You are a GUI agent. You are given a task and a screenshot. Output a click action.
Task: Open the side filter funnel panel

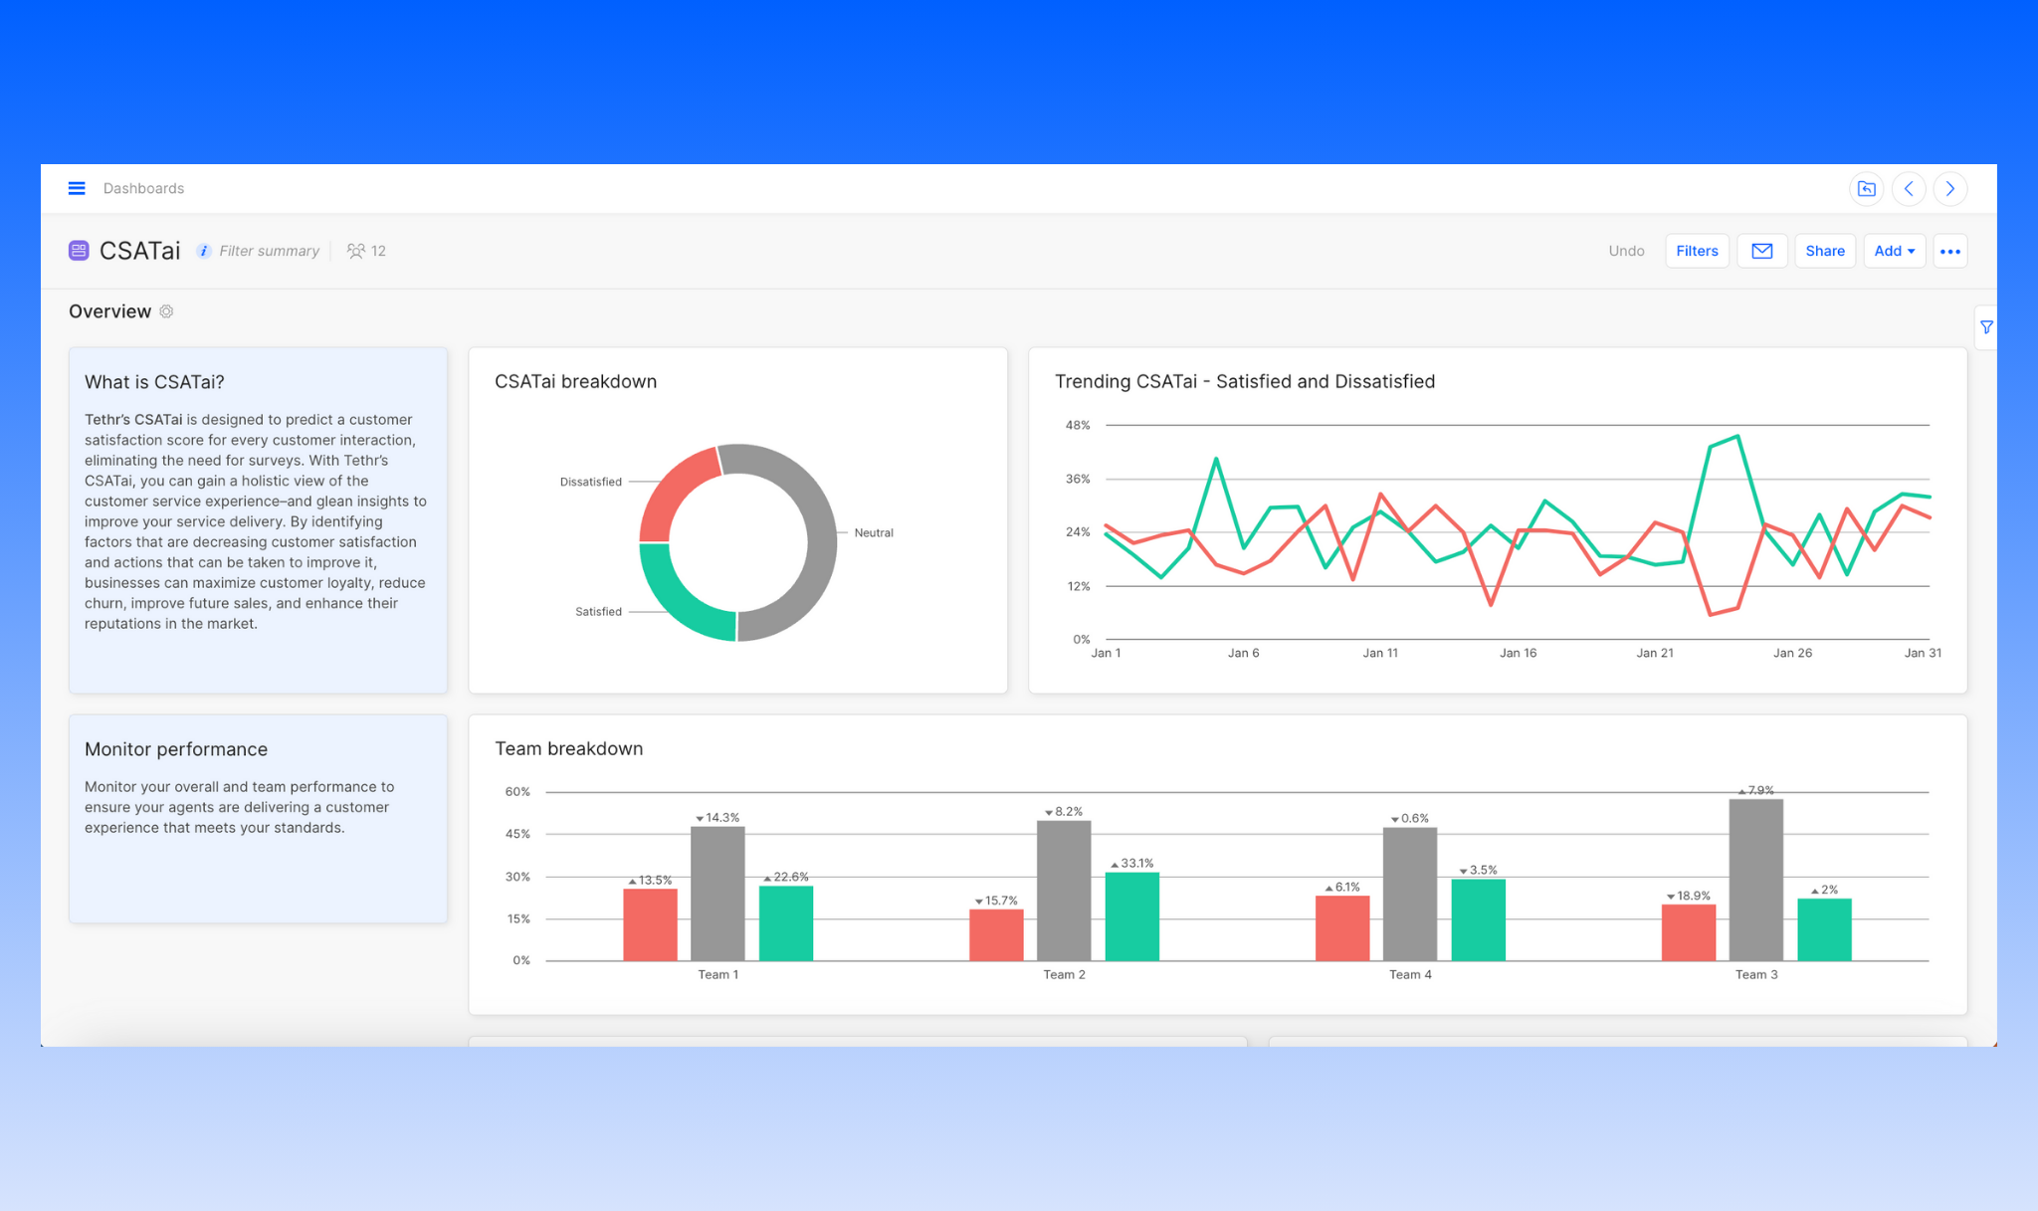coord(1986,327)
